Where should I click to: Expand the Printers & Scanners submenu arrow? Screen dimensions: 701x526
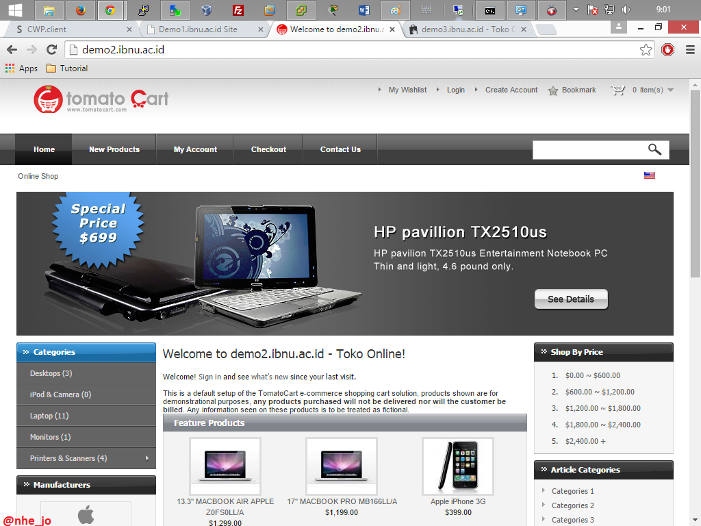point(147,458)
